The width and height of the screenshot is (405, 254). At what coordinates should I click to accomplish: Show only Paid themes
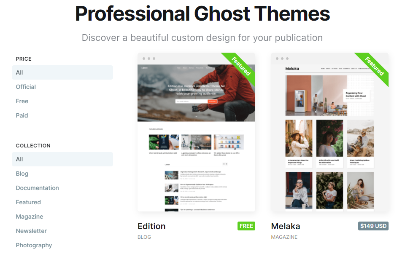tap(22, 115)
